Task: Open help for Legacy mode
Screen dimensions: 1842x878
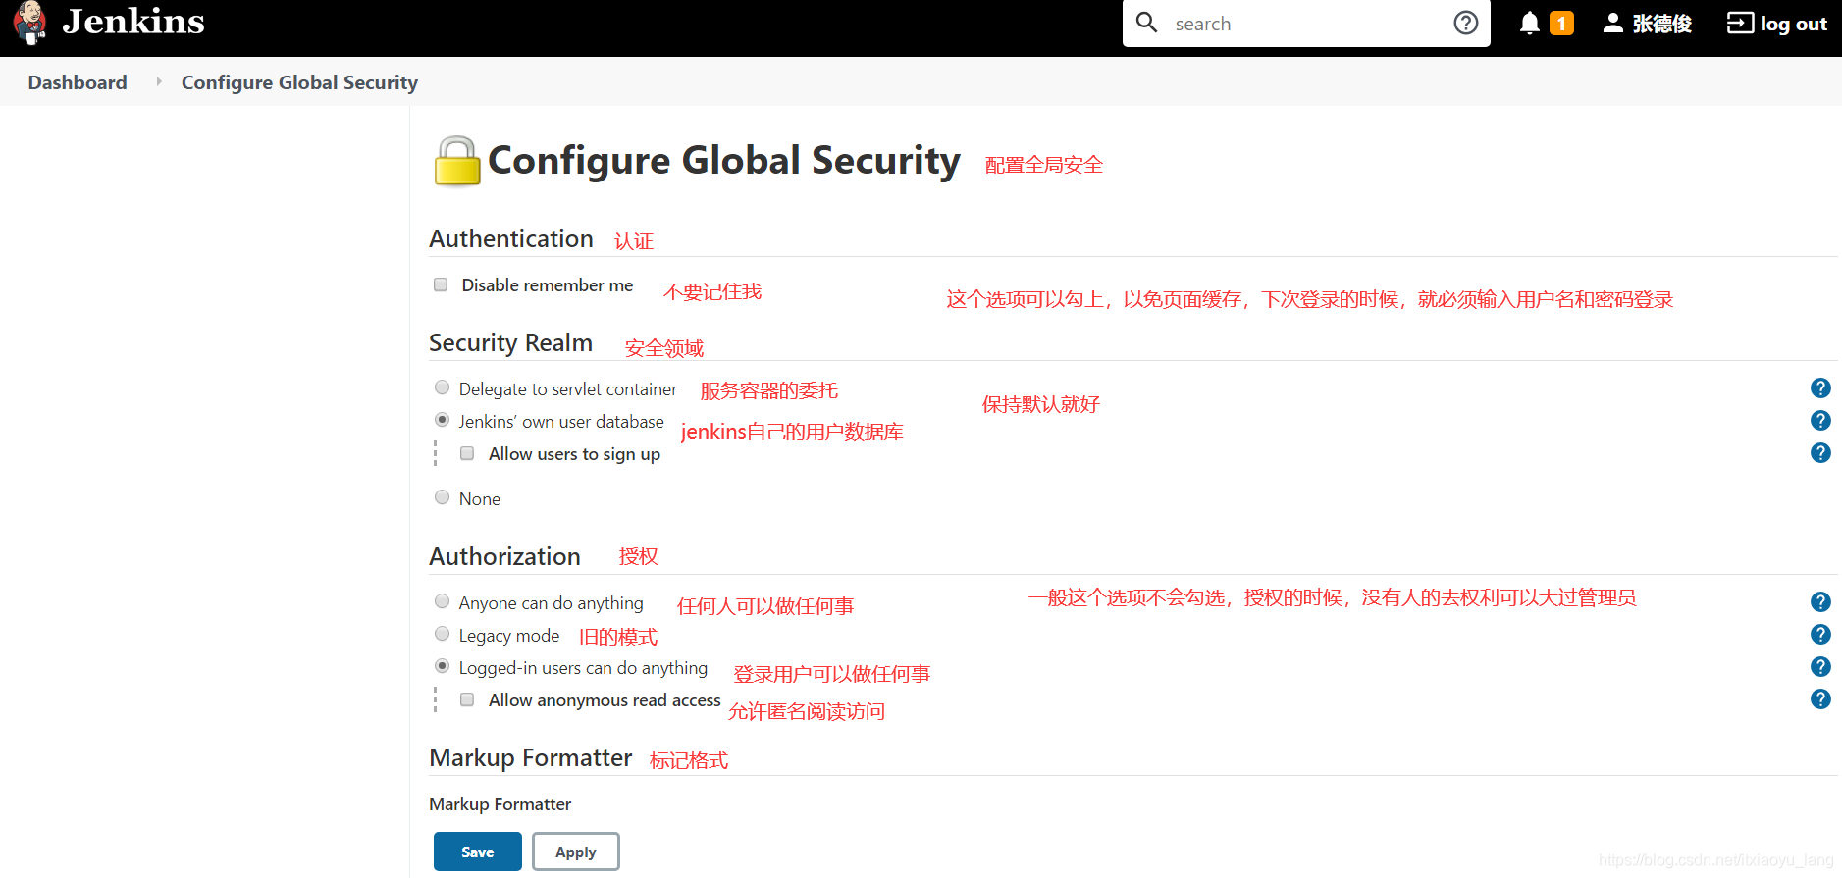Action: point(1820,635)
